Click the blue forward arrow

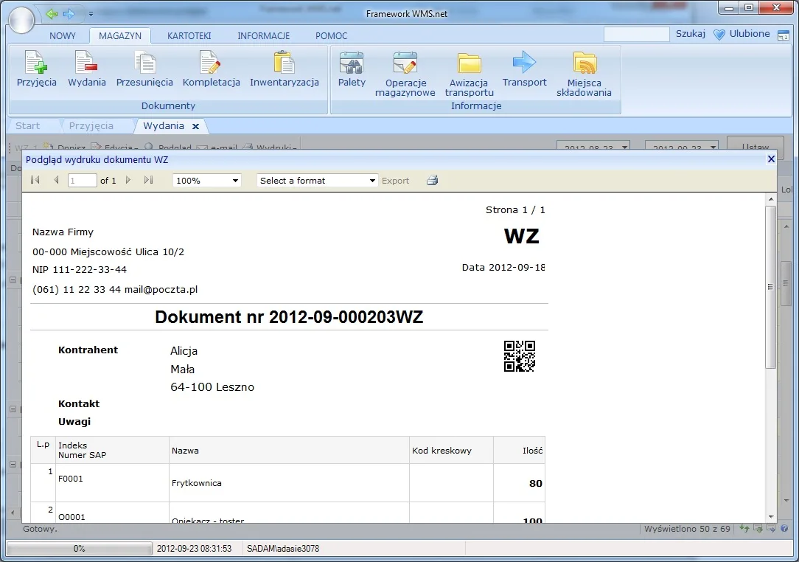[x=69, y=14]
